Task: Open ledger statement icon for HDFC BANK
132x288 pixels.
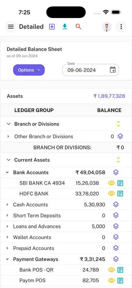Action: point(120,194)
